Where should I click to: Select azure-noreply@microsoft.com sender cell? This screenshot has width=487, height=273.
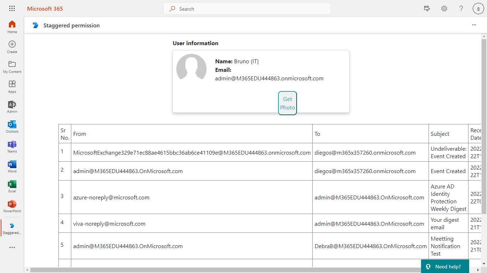(192, 197)
